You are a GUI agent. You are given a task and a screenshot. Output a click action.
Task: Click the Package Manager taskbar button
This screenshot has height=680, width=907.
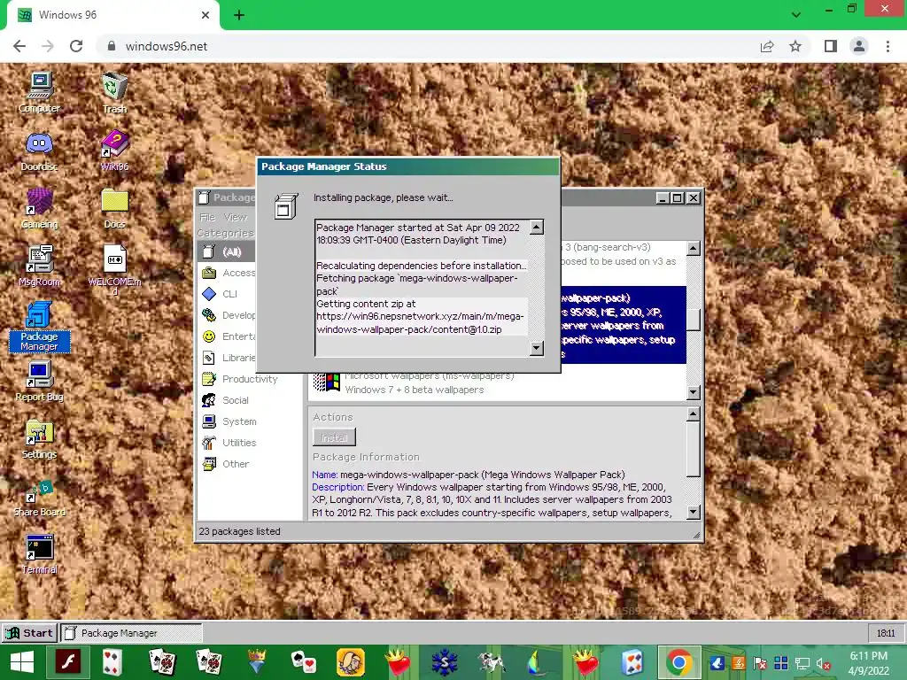point(132,633)
